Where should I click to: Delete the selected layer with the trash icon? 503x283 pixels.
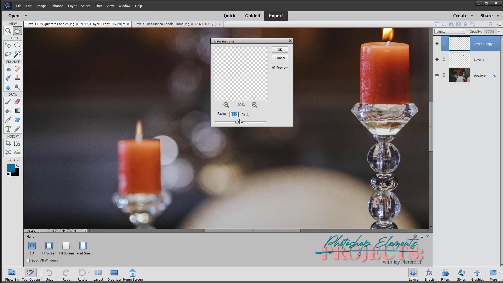coord(491,24)
